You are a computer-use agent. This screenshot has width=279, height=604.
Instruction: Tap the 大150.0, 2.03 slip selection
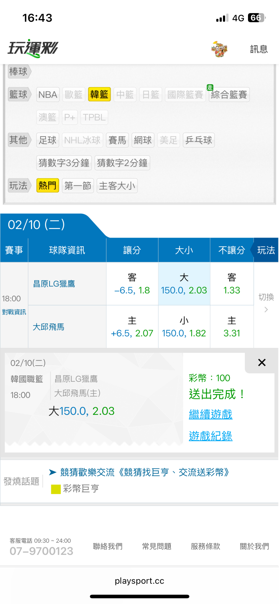[x=81, y=411]
